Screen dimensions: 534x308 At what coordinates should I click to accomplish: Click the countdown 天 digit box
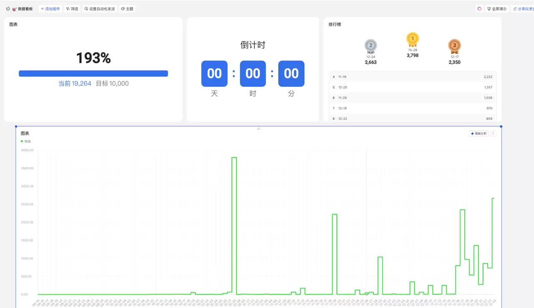214,73
